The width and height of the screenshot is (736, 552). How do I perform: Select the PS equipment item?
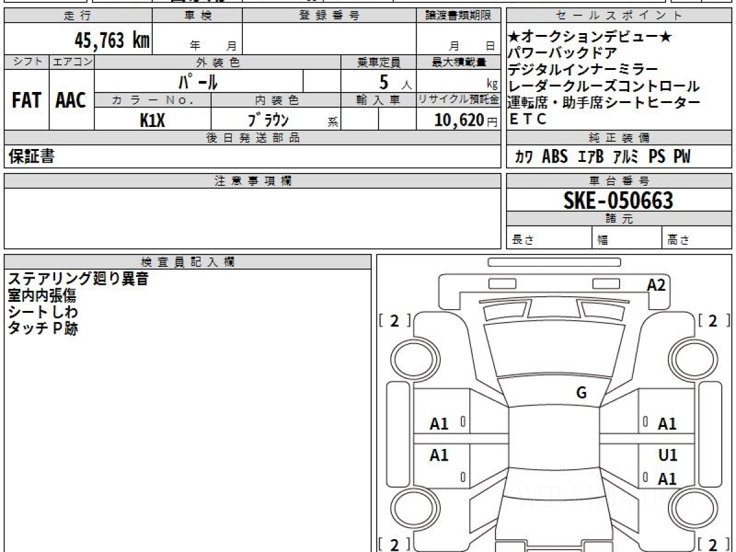(x=657, y=157)
